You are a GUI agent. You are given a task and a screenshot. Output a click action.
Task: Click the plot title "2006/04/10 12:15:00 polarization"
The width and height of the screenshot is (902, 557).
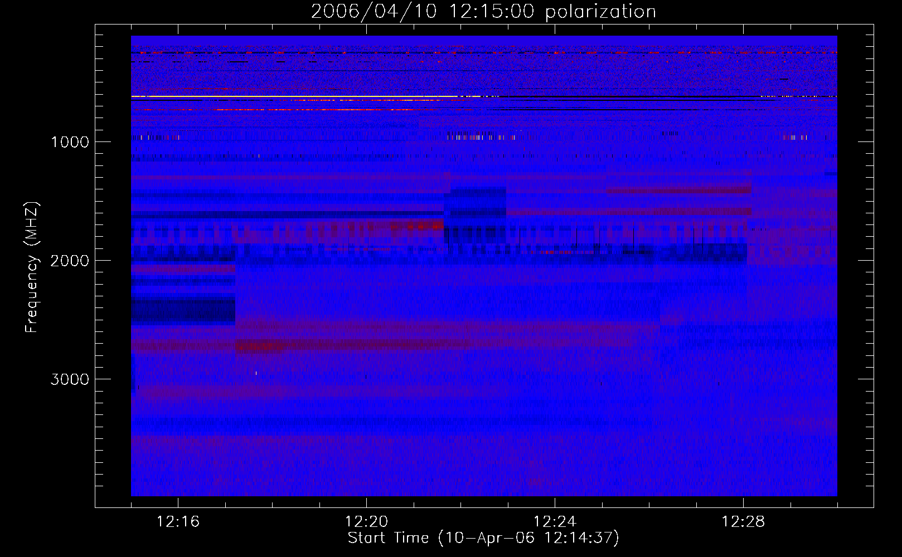483,11
